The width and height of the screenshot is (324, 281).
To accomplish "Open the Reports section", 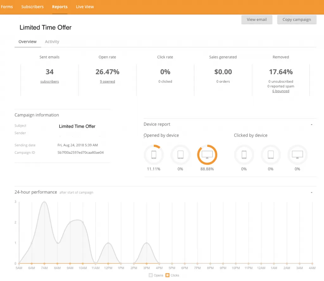I will pyautogui.click(x=60, y=7).
